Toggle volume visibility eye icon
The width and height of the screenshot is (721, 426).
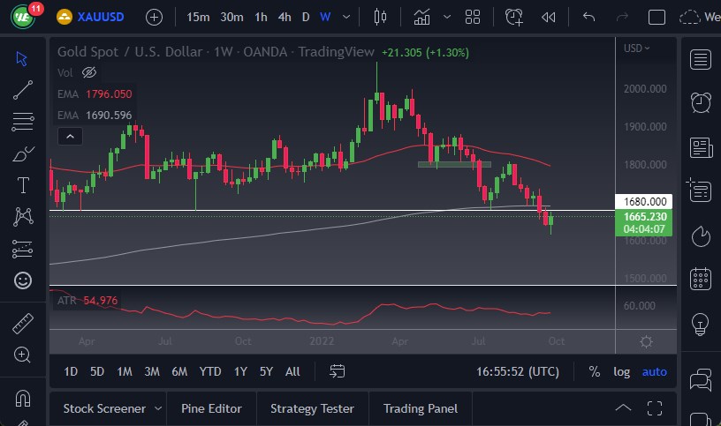[88, 72]
